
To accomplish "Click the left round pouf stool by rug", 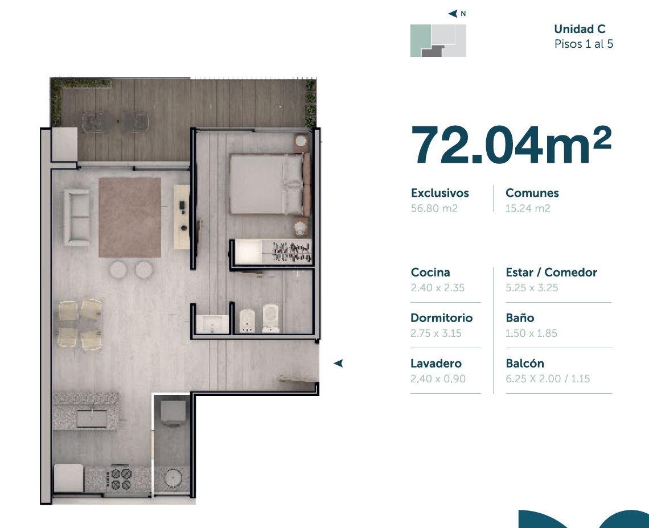I will coord(118,269).
